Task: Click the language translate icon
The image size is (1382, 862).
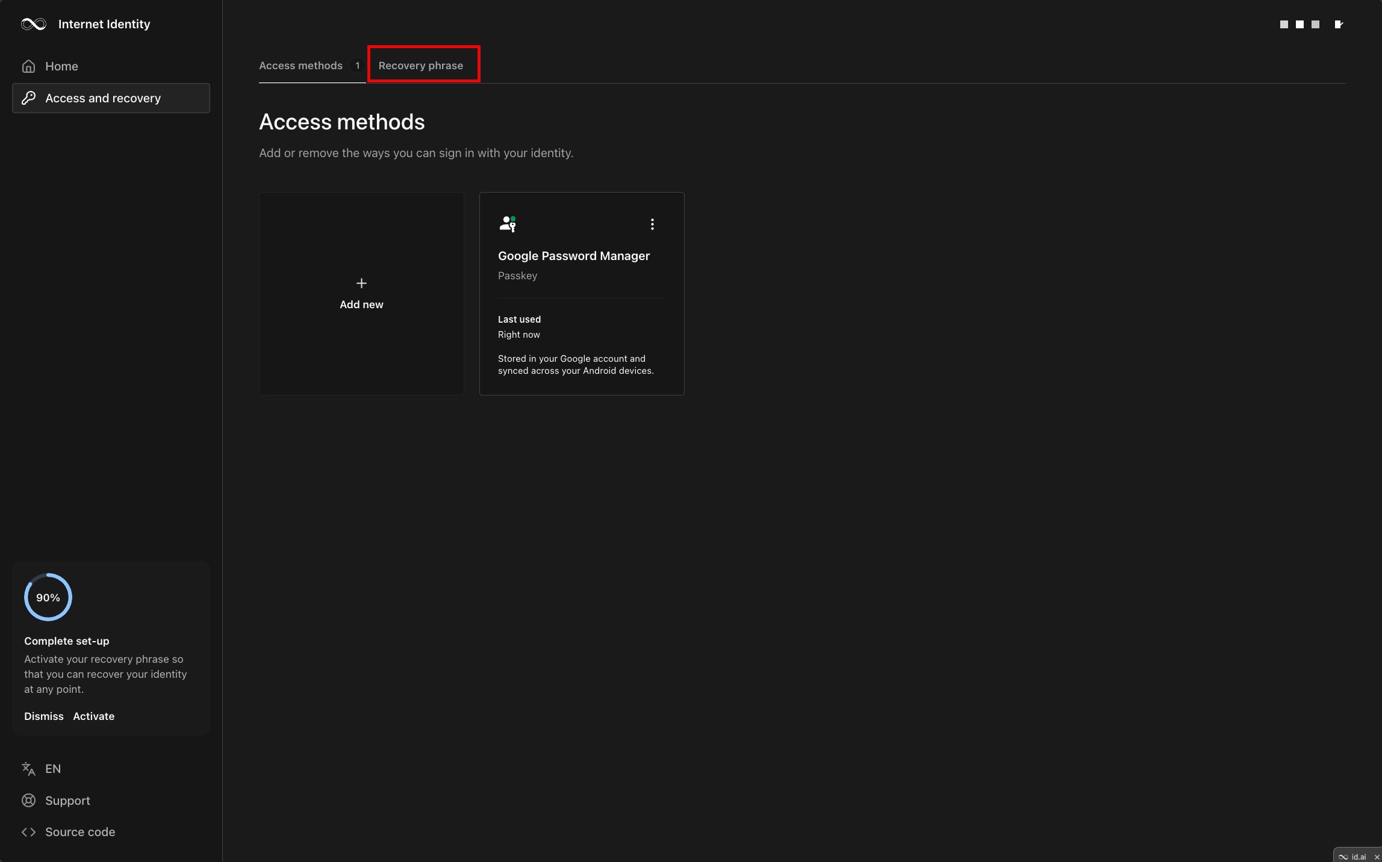Action: tap(28, 769)
